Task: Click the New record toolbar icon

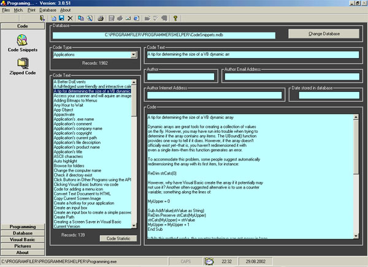Action: point(54,19)
